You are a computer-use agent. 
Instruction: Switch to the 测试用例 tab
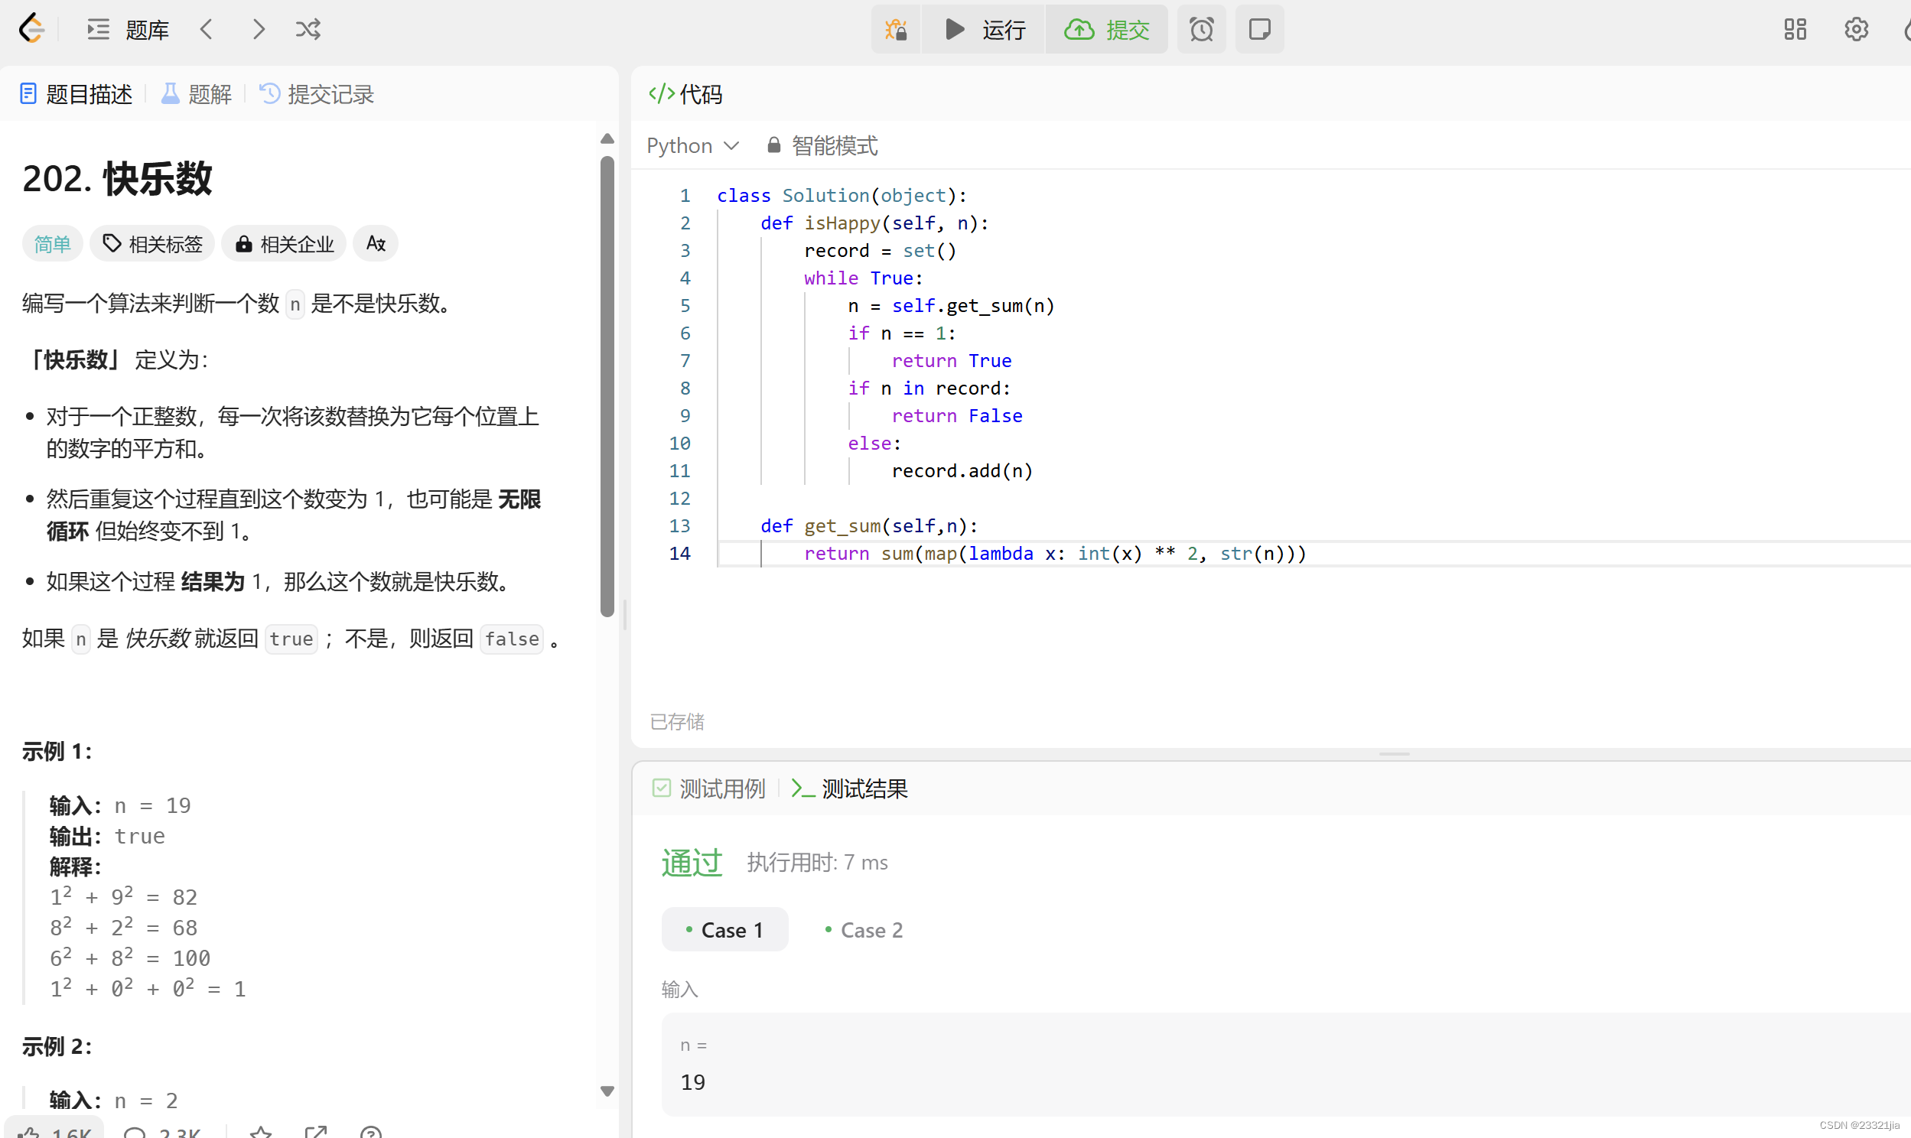pyautogui.click(x=708, y=788)
